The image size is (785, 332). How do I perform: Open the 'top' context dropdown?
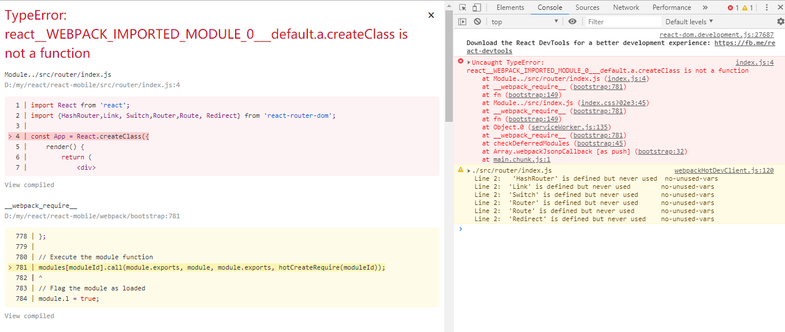[524, 21]
